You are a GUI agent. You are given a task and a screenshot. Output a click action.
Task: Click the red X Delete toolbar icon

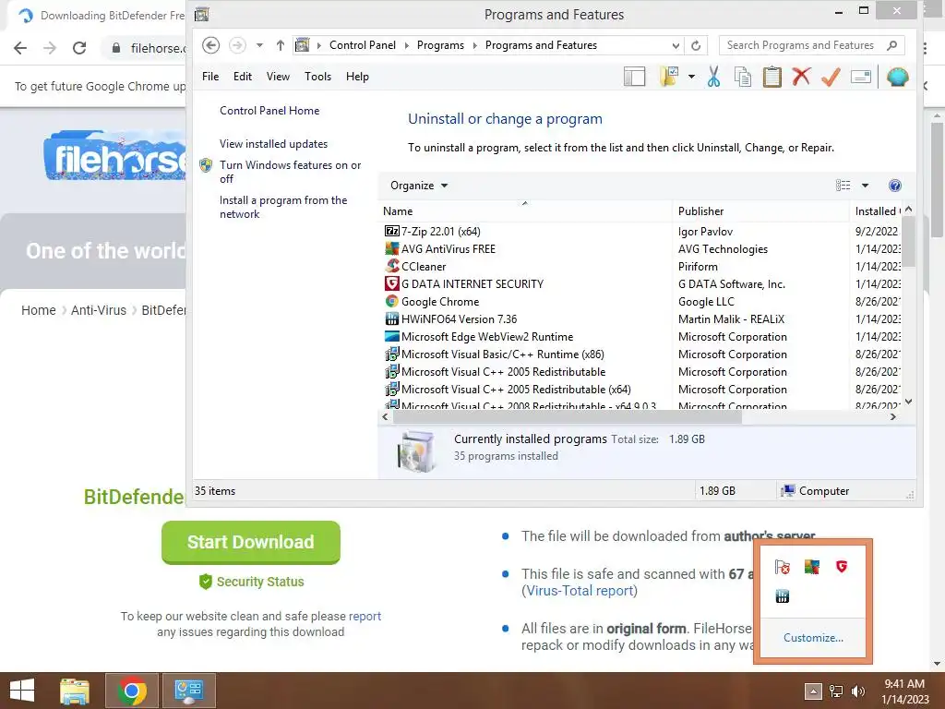coord(801,77)
